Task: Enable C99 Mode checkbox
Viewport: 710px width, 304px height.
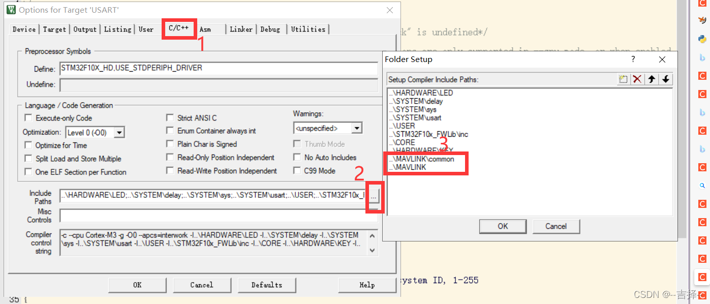Action: pos(297,171)
